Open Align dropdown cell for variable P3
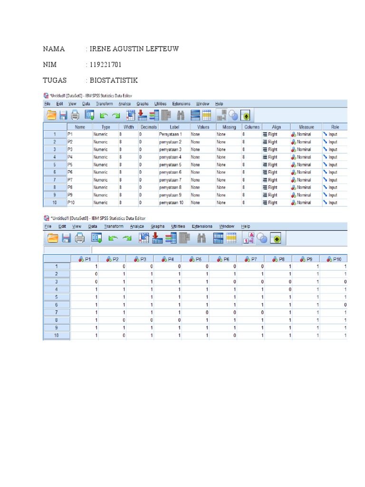 (x=276, y=149)
